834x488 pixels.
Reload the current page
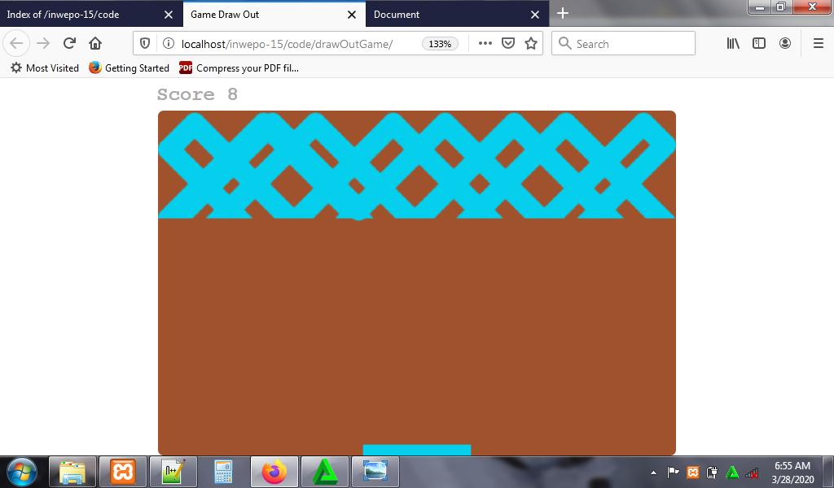tap(69, 43)
